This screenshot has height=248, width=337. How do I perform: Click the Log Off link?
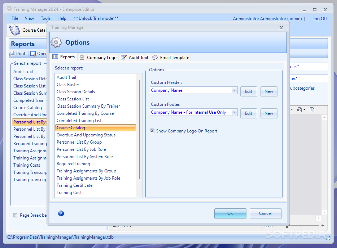[x=320, y=19]
